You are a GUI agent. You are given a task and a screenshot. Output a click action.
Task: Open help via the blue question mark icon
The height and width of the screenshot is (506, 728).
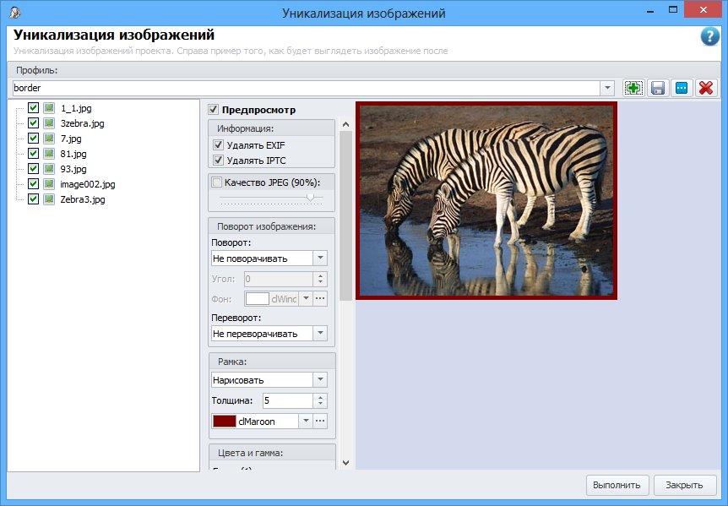709,36
